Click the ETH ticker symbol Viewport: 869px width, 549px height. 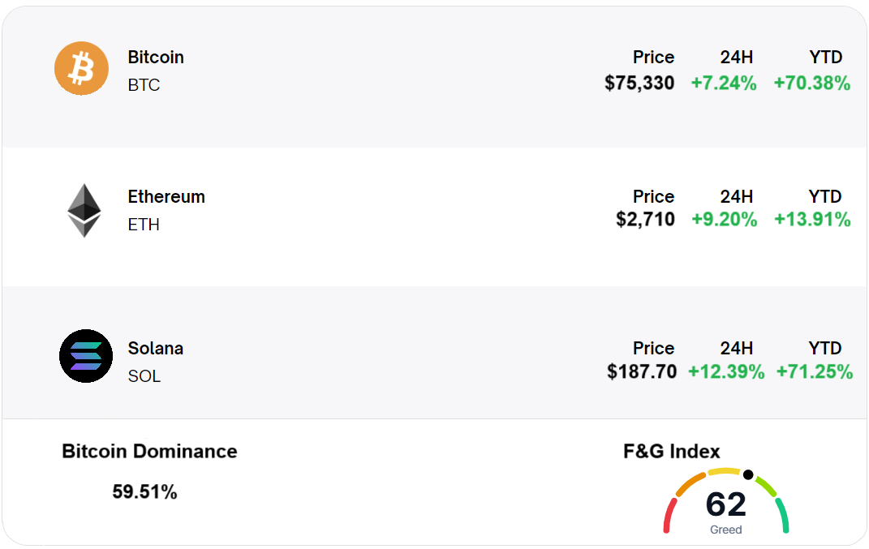pyautogui.click(x=144, y=225)
